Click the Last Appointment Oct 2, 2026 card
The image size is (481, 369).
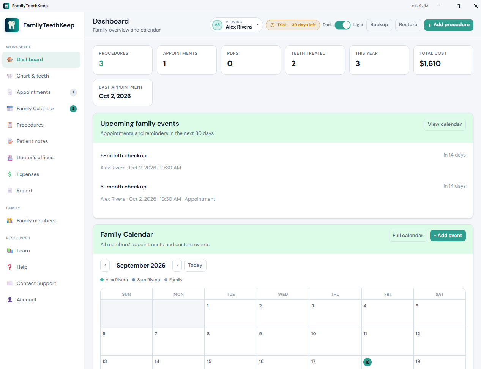coord(123,92)
